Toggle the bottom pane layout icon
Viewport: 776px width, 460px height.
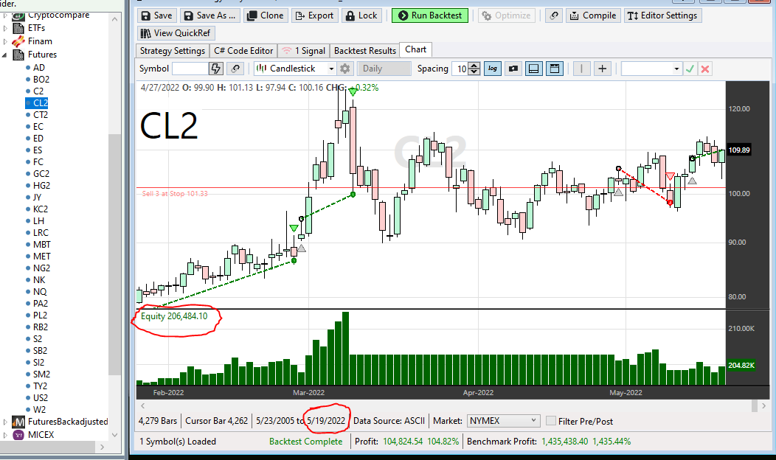click(x=534, y=69)
